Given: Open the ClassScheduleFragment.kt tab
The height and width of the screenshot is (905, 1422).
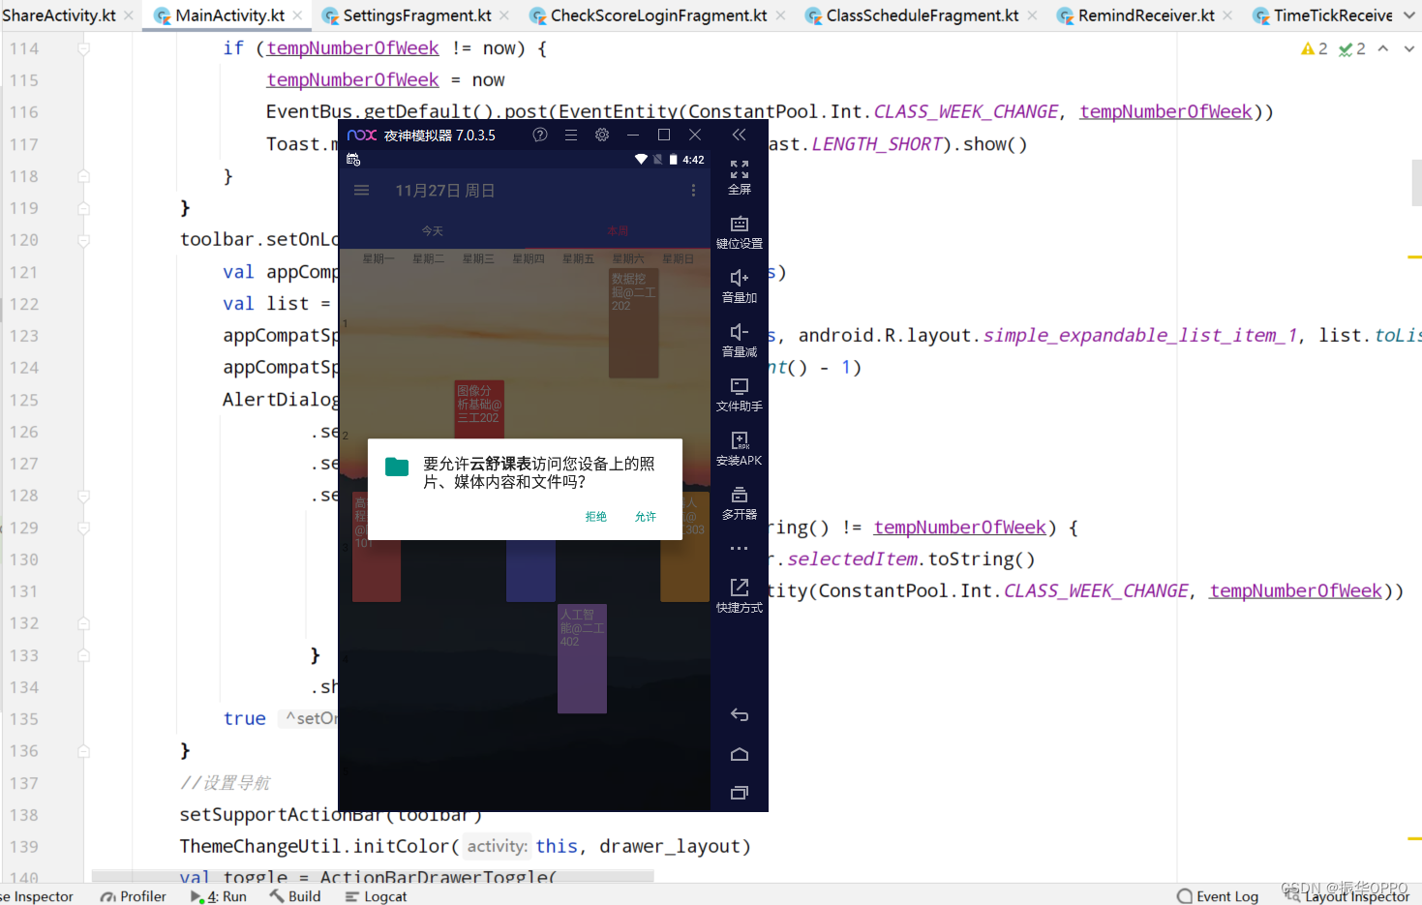Looking at the screenshot, I should point(922,15).
